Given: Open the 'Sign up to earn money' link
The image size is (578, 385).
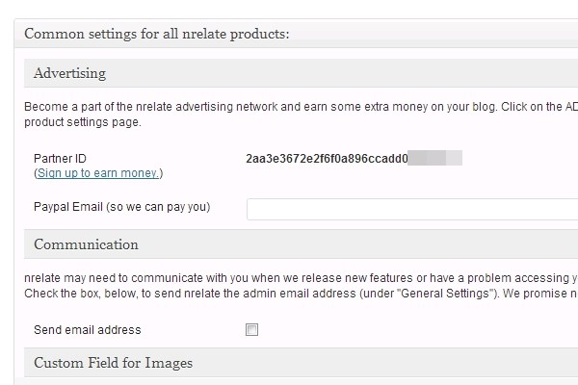Looking at the screenshot, I should coord(98,173).
